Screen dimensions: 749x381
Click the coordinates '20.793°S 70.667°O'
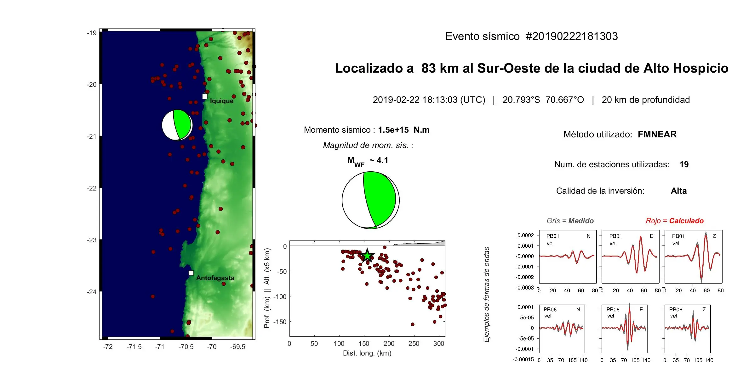pyautogui.click(x=543, y=100)
